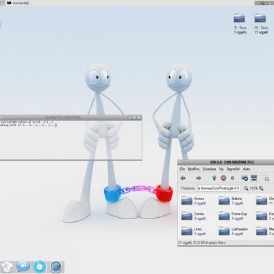
Task: Go up one folder level
Action: (x=214, y=178)
